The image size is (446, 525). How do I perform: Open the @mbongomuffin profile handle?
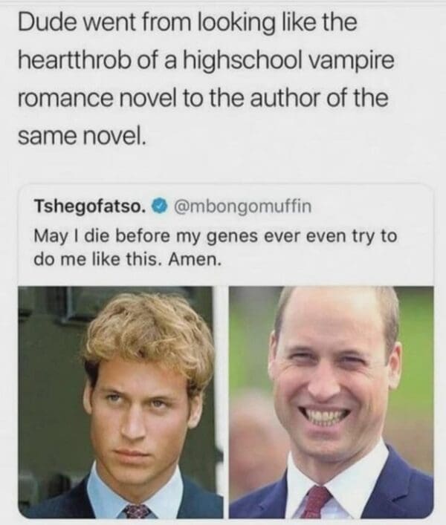pyautogui.click(x=242, y=206)
